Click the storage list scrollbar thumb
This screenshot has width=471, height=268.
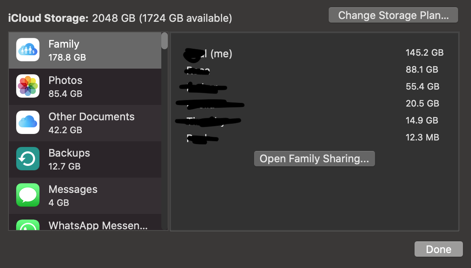pyautogui.click(x=164, y=41)
